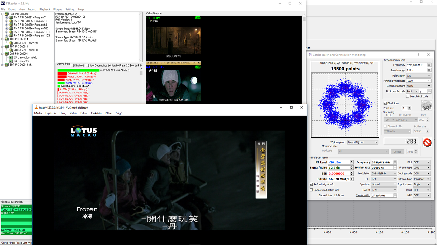Image resolution: width=437 pixels, height=245 pixels.
Task: Click the globe blind scan start icon
Action: pyautogui.click(x=426, y=105)
